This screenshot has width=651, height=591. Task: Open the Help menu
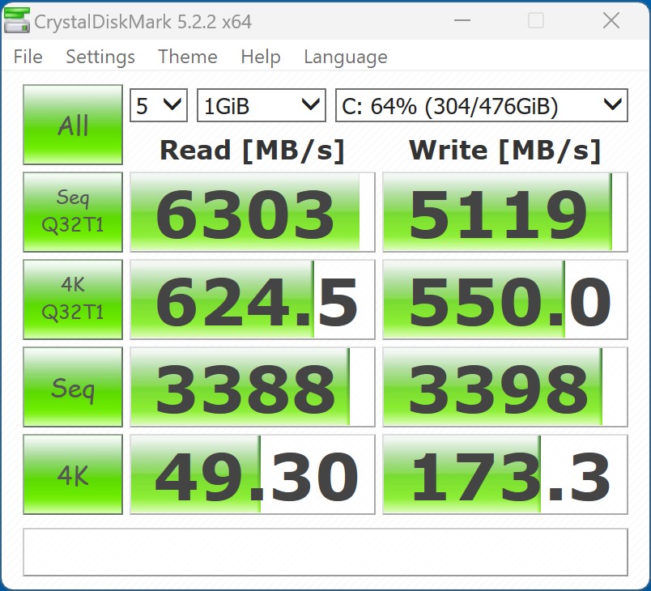pyautogui.click(x=261, y=57)
